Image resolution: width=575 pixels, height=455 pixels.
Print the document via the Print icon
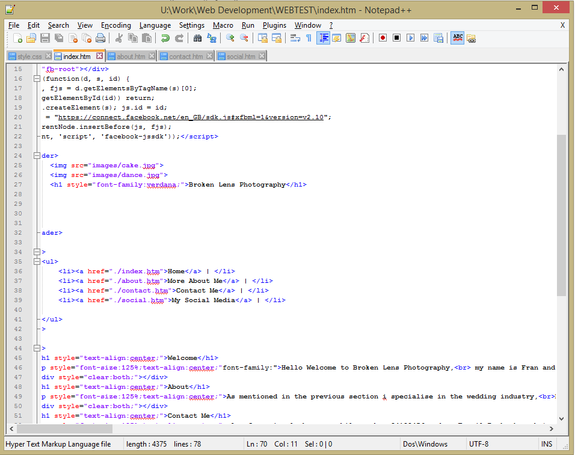pyautogui.click(x=100, y=37)
